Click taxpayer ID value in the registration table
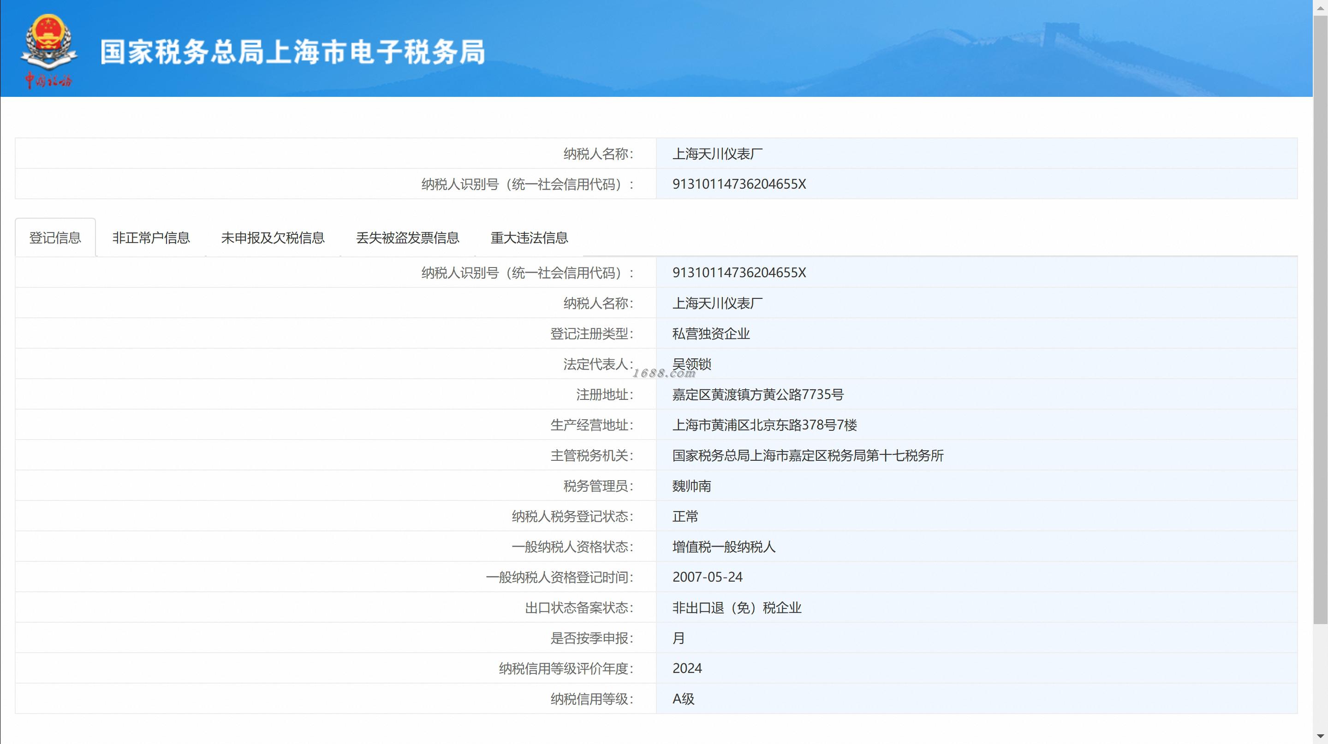1328x744 pixels. 739,273
